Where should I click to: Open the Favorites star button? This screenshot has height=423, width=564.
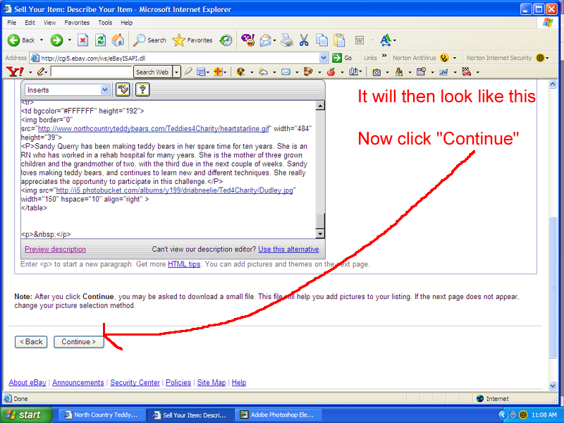pyautogui.click(x=192, y=40)
